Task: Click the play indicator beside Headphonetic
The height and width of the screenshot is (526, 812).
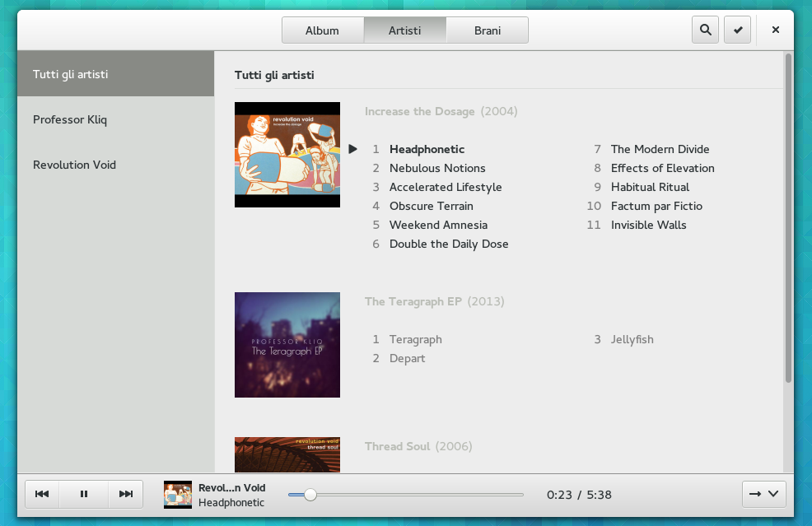Action: [x=352, y=149]
